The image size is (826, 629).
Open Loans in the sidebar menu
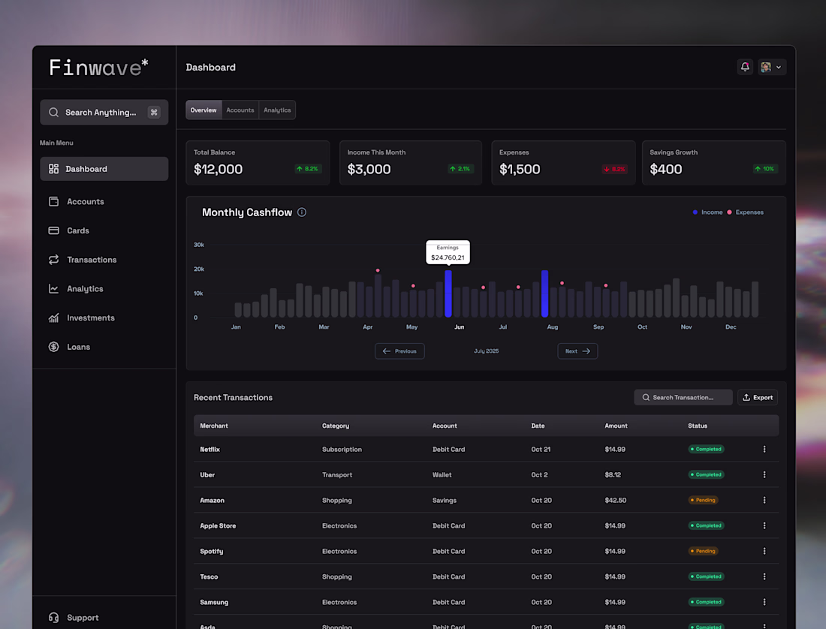79,347
